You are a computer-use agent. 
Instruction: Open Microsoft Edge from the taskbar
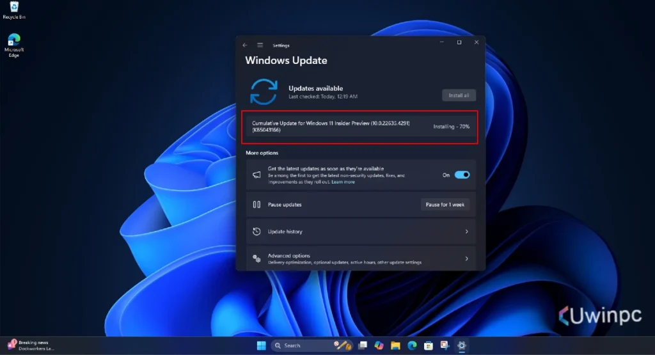click(x=412, y=345)
